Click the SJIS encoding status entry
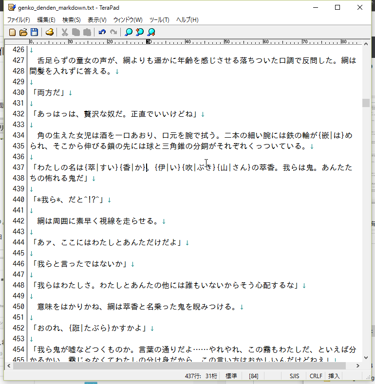 pos(294,376)
